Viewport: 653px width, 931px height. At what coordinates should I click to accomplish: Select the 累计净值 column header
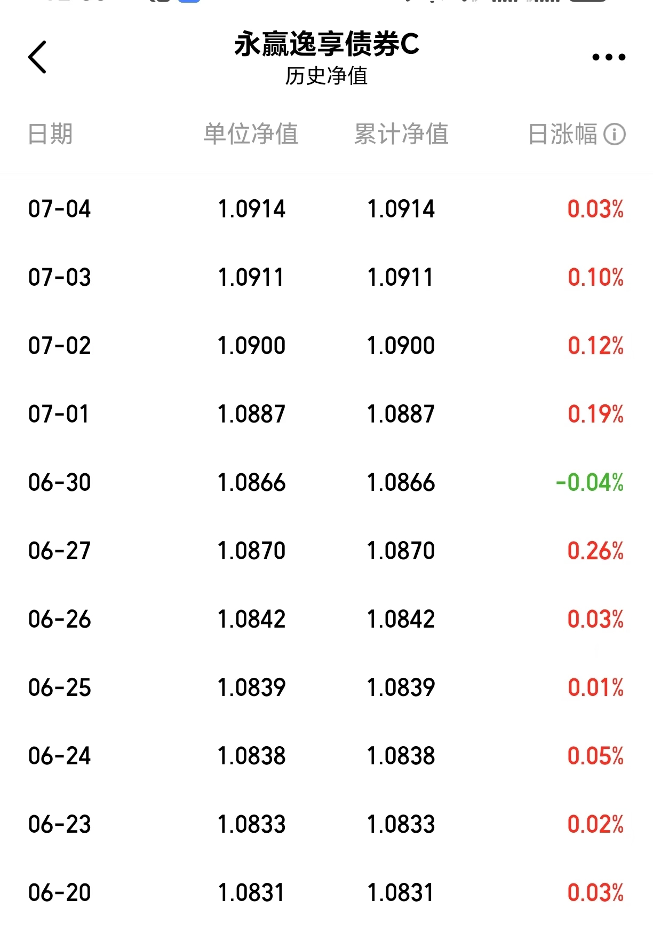[x=401, y=134]
